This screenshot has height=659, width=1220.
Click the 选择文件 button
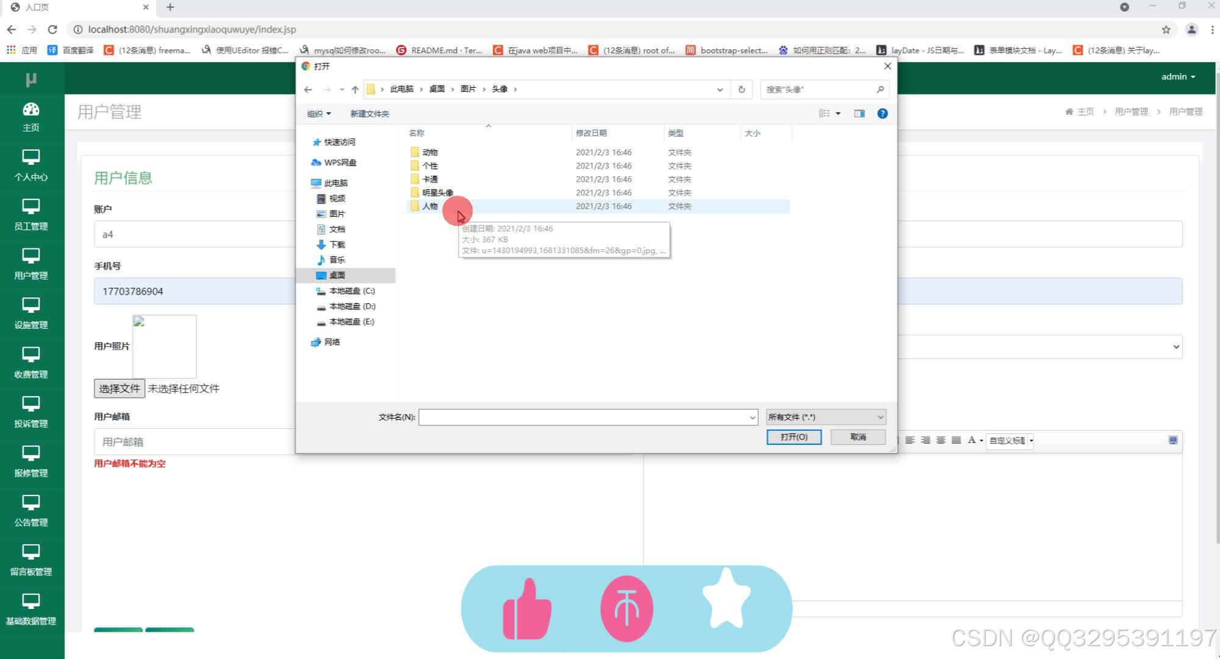pyautogui.click(x=120, y=389)
